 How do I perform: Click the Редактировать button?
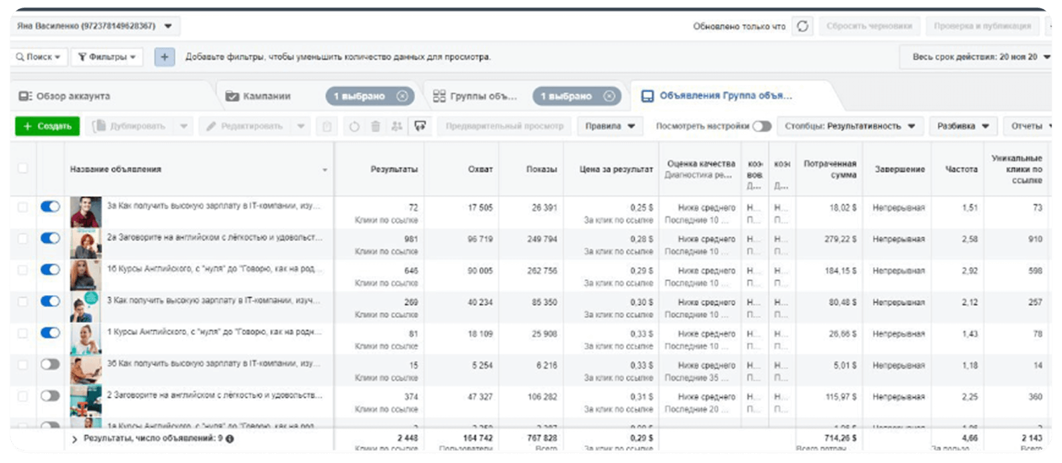pos(245,126)
